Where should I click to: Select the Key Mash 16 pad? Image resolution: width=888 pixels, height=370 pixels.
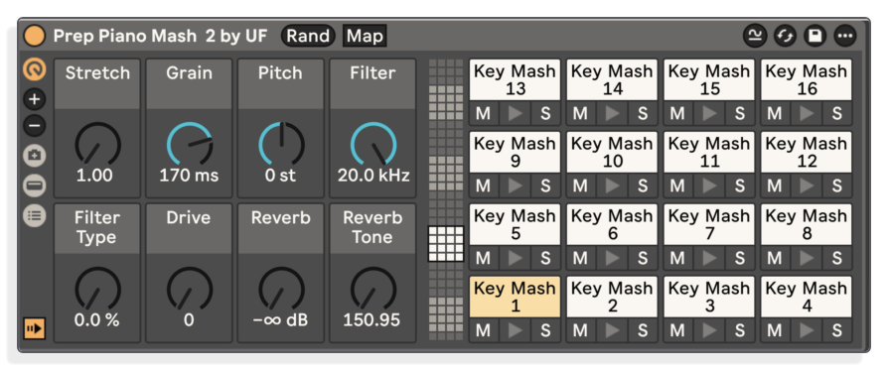click(807, 79)
